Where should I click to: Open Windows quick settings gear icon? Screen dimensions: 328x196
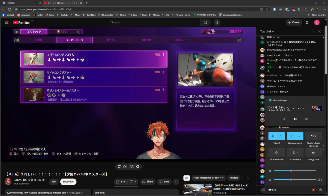click(320, 190)
